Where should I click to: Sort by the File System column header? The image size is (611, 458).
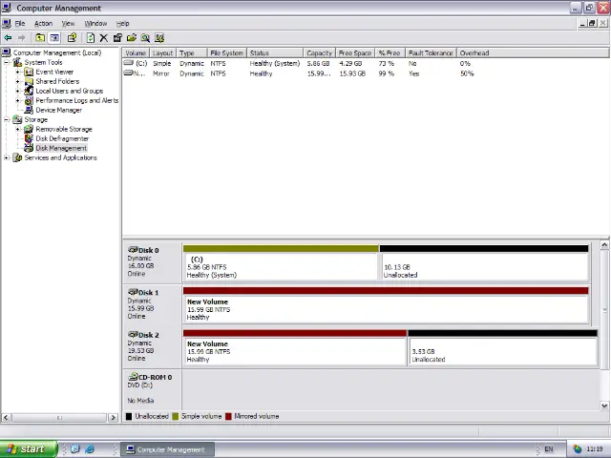coord(227,53)
